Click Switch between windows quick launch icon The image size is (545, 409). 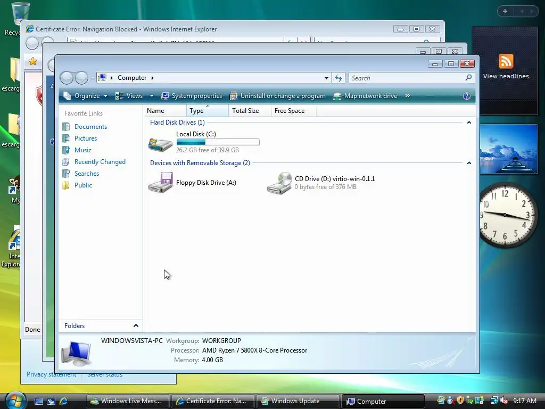[x=51, y=401]
